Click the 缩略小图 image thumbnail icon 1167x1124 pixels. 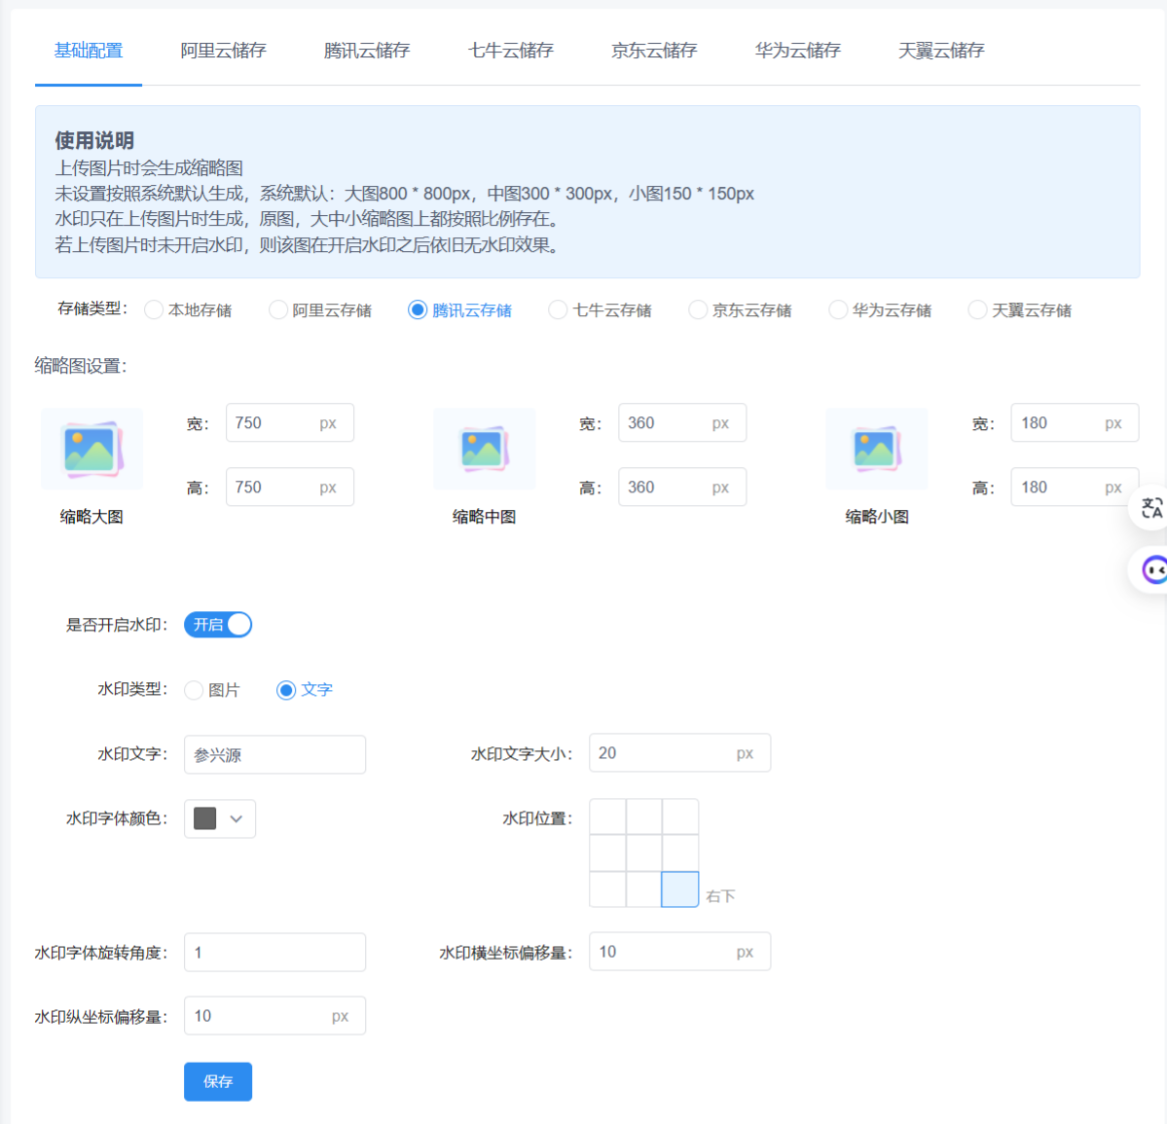pos(876,448)
